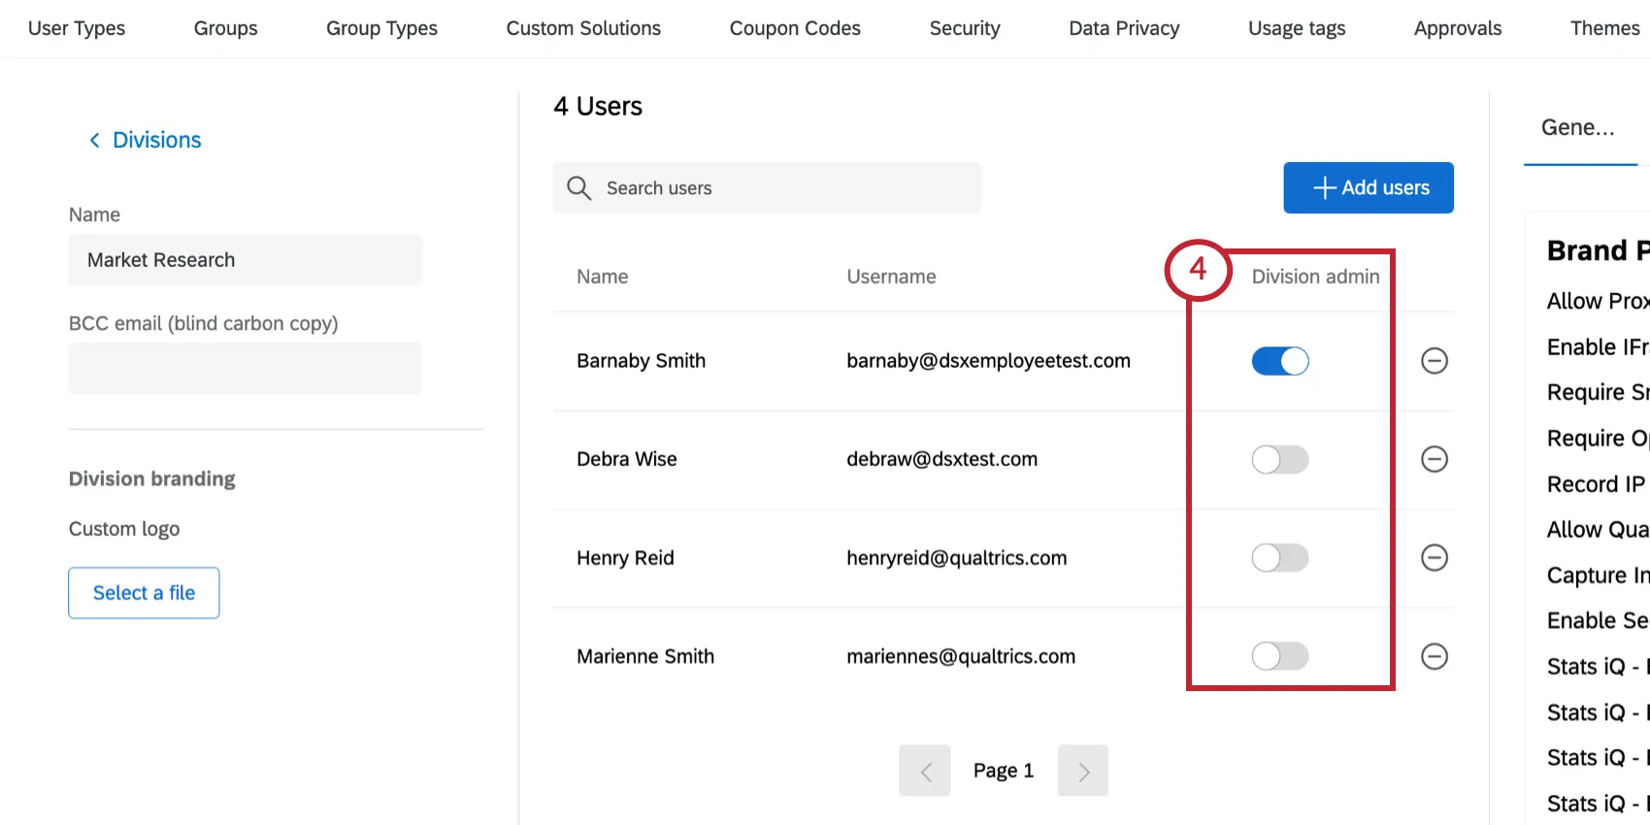Go to next page arrow

click(x=1082, y=771)
